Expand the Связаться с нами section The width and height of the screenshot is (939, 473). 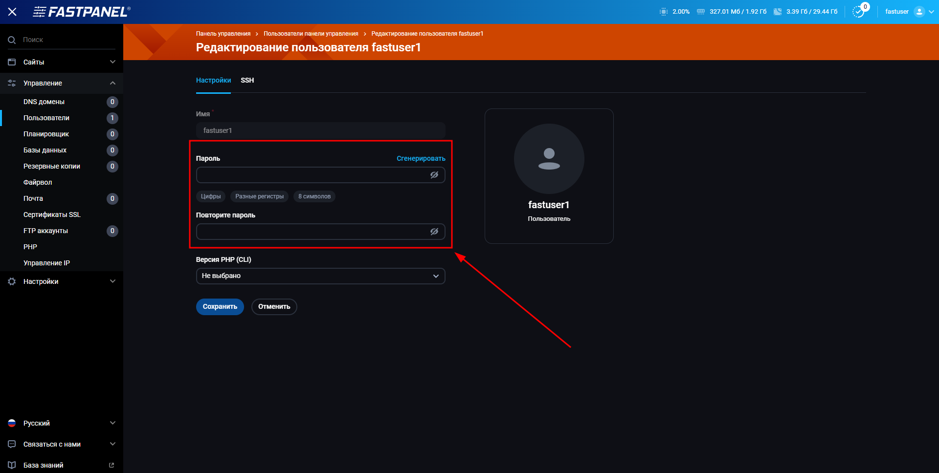pyautogui.click(x=113, y=444)
